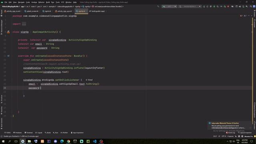Open the Windows notification center
Viewport: 256px width, 144px height.
252,141
